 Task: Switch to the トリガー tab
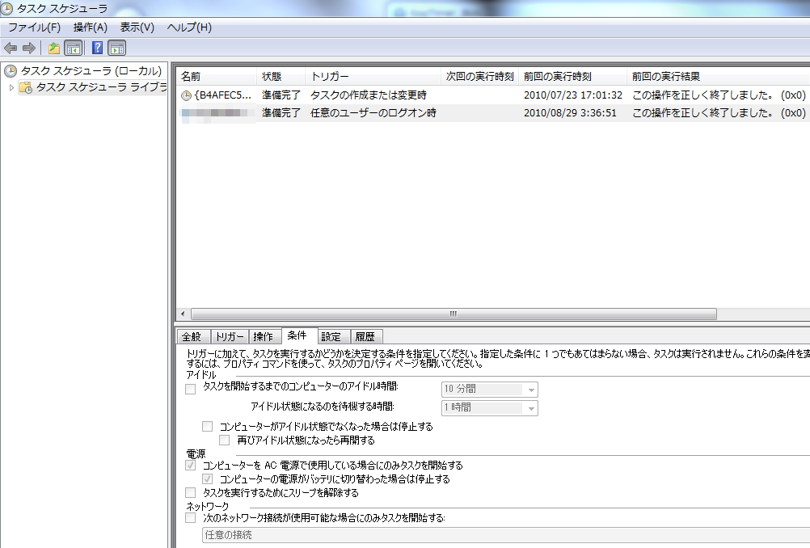click(x=230, y=337)
